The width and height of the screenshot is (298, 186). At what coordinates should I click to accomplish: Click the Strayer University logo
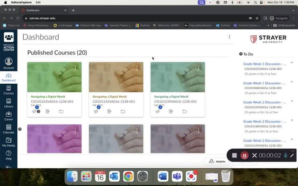pyautogui.click(x=268, y=39)
